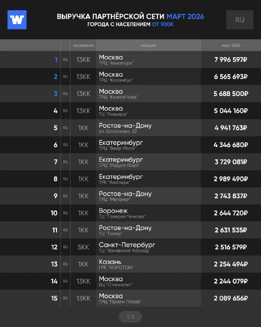
Task: Open the Москва ТРЦ Авиапарк row
Action: tap(130, 60)
